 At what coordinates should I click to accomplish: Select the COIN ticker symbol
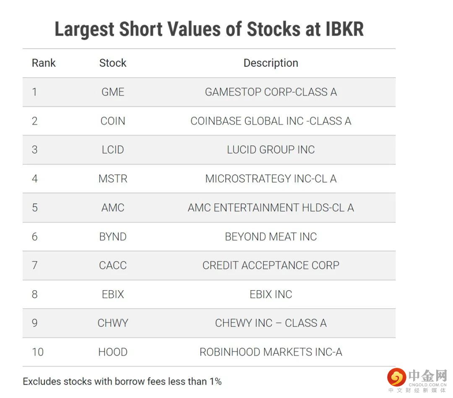[112, 121]
